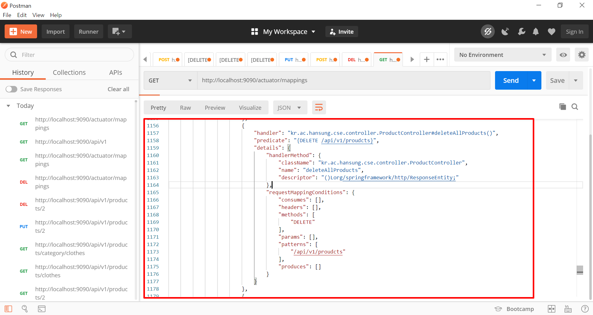Viewport: 593px width, 315px height.
Task: Click Sign In button
Action: [574, 32]
